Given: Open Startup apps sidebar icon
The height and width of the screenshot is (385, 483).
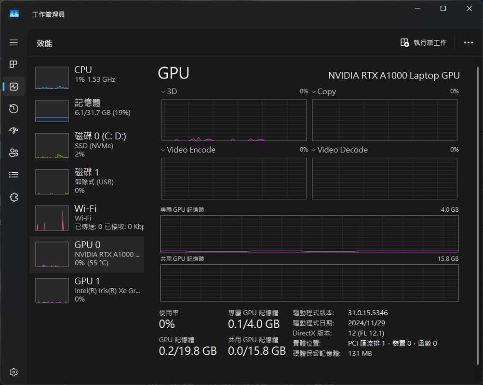Looking at the screenshot, I should coord(13,131).
